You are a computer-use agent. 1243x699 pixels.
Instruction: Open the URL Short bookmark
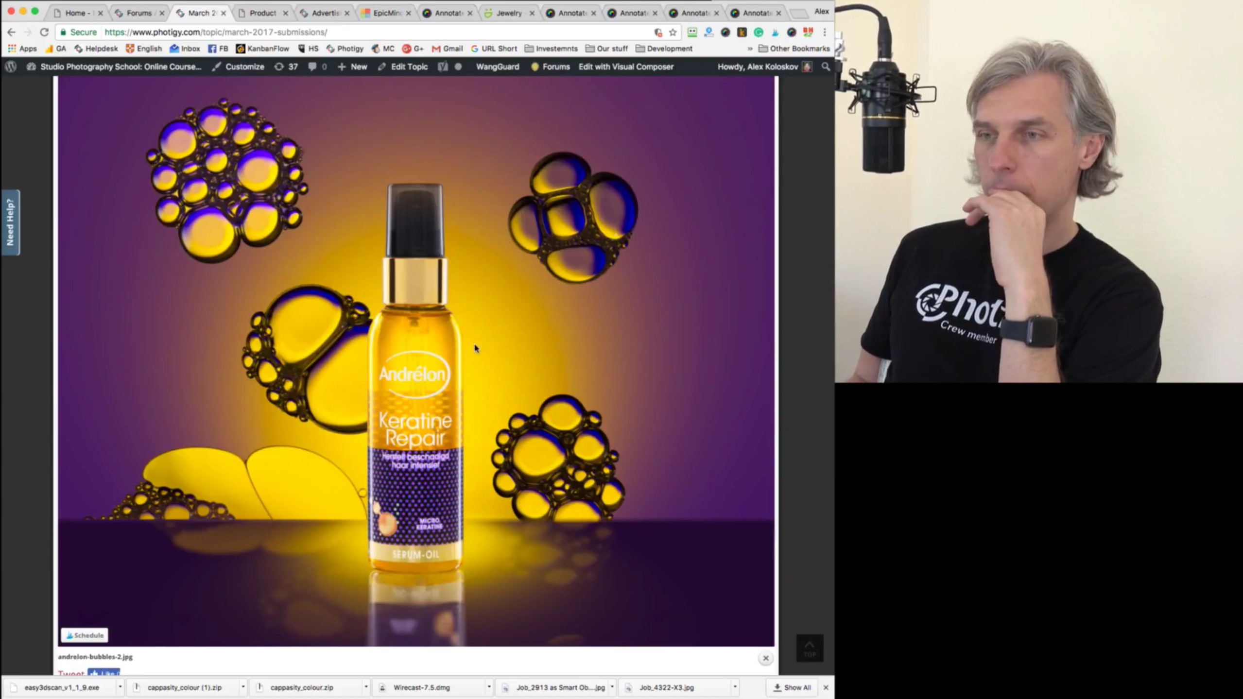[x=494, y=49]
